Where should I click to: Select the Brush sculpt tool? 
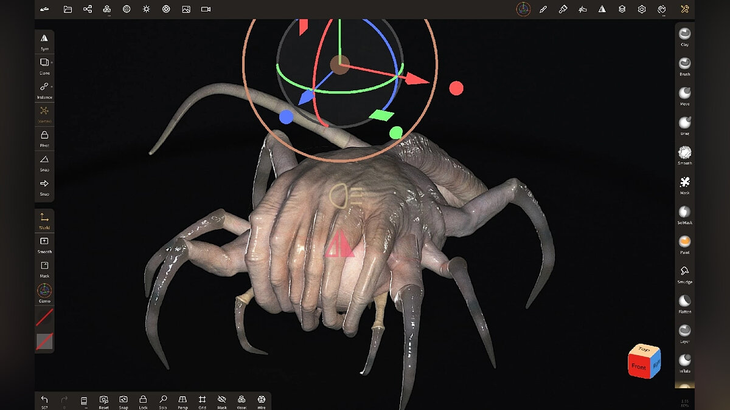685,66
